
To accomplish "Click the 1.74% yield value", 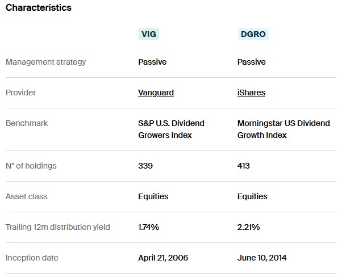I will tap(149, 227).
